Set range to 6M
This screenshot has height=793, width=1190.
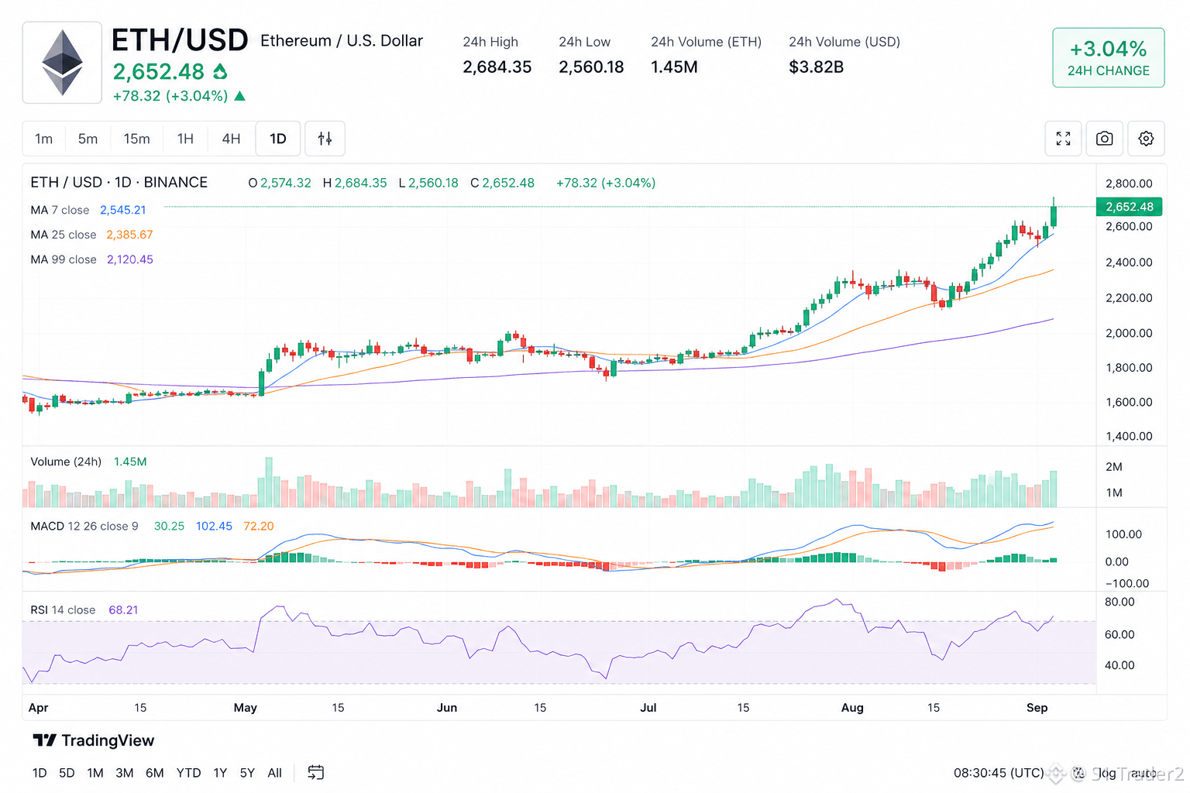coord(155,773)
